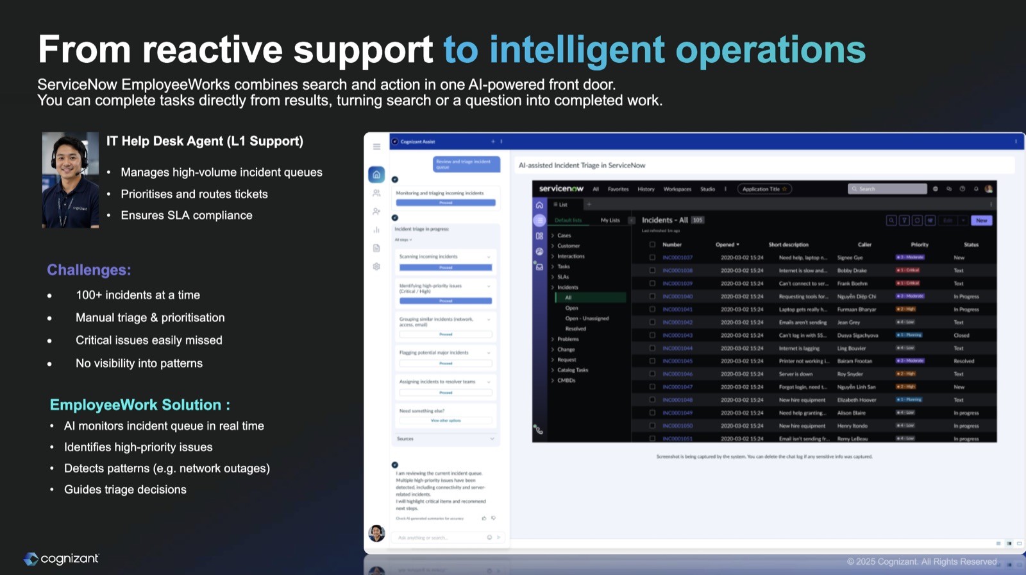This screenshot has width=1026, height=575.
Task: Open incident link INC0001039
Action: click(677, 283)
